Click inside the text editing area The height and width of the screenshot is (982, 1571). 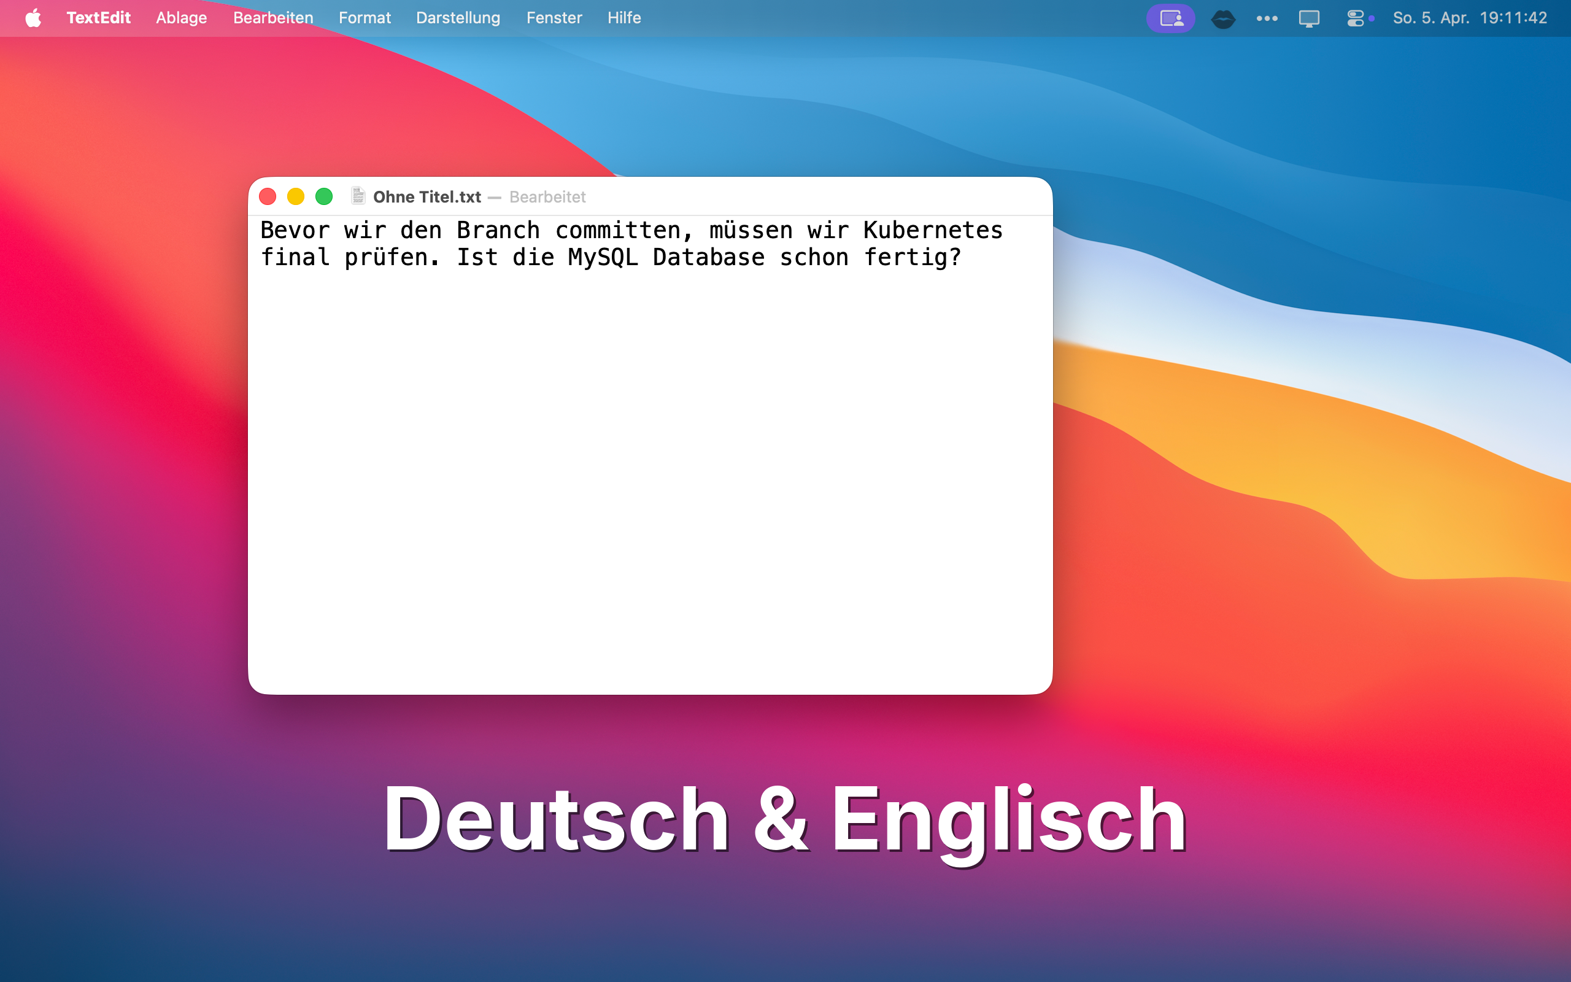[649, 455]
